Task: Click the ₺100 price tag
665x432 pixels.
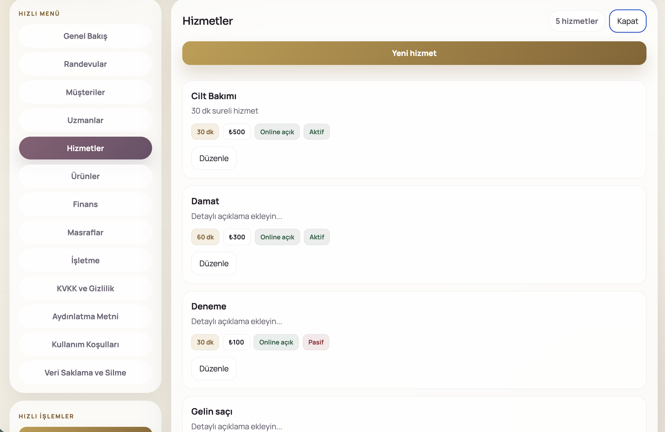Action: click(x=236, y=342)
